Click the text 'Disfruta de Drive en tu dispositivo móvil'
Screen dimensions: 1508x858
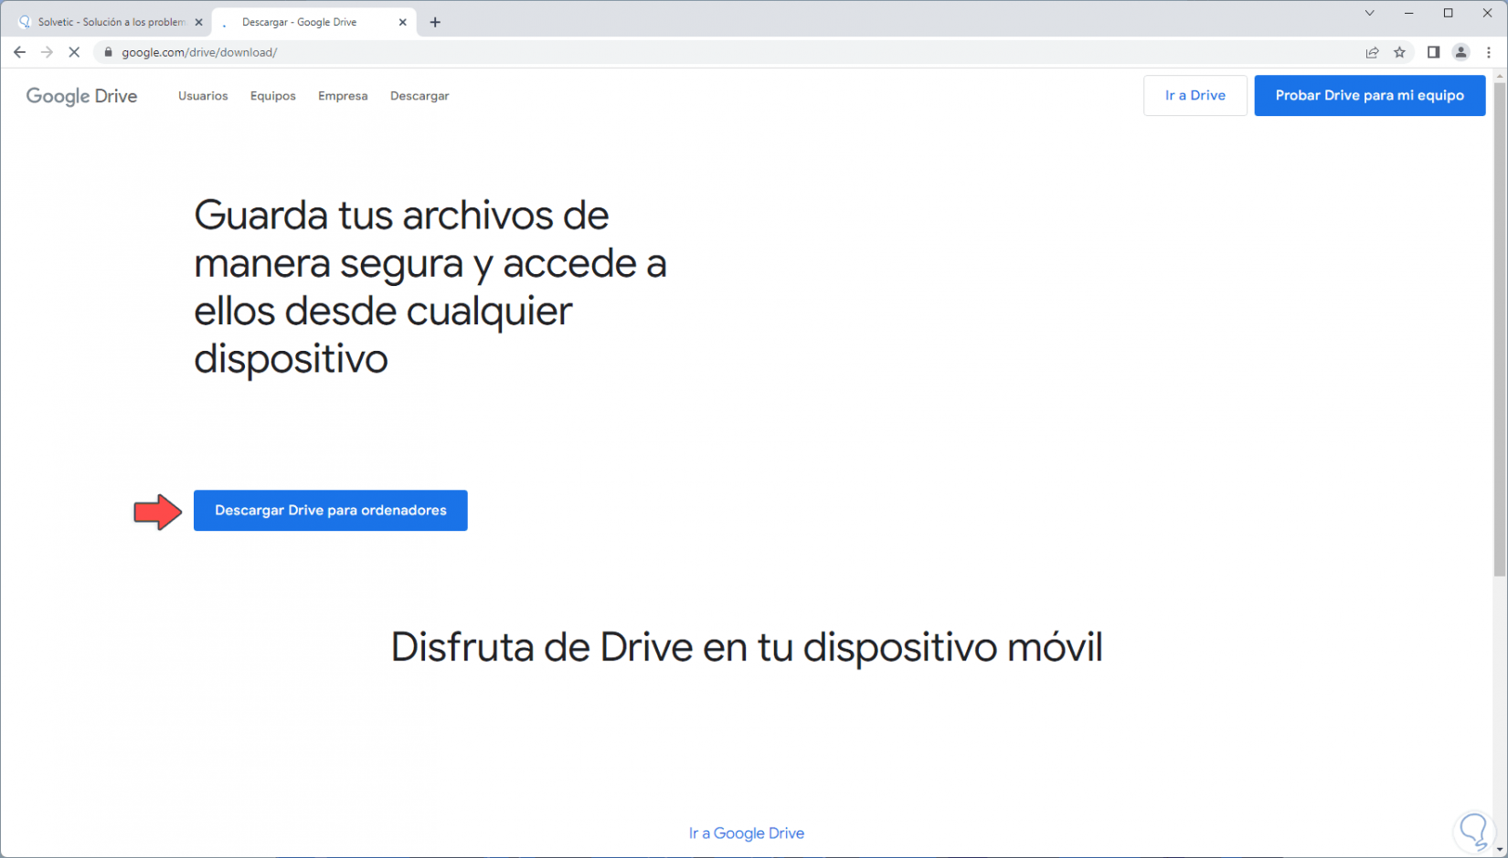[747, 647]
